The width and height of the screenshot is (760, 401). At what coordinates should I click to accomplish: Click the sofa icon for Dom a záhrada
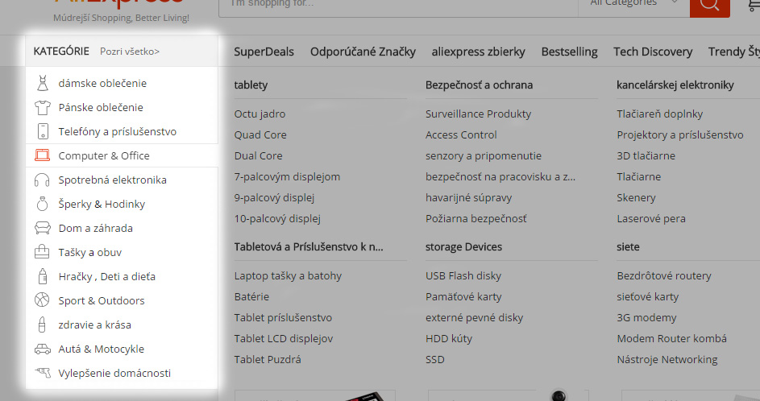tap(43, 228)
